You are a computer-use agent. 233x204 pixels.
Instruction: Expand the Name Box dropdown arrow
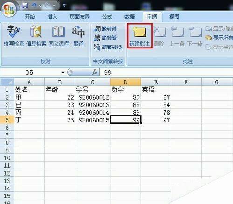pos(63,73)
